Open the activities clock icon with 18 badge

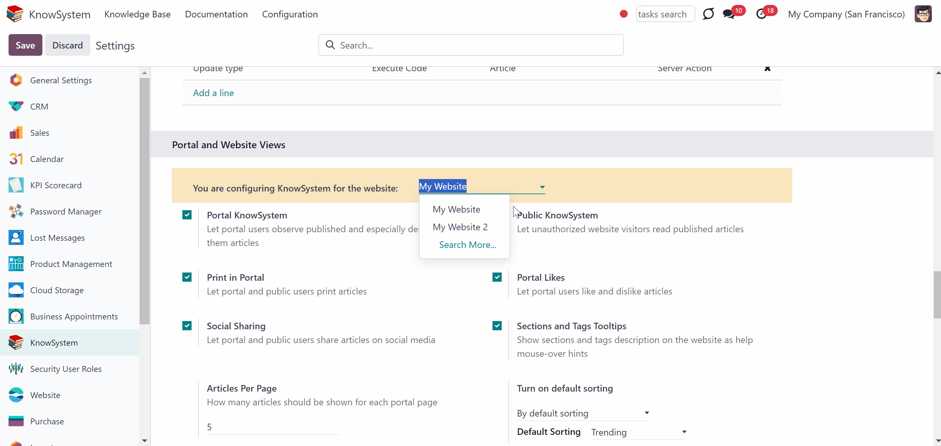pos(761,14)
